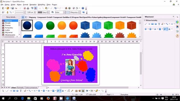The image size is (180, 101).
Task: Click the Save document icon
Action: coord(13,8)
